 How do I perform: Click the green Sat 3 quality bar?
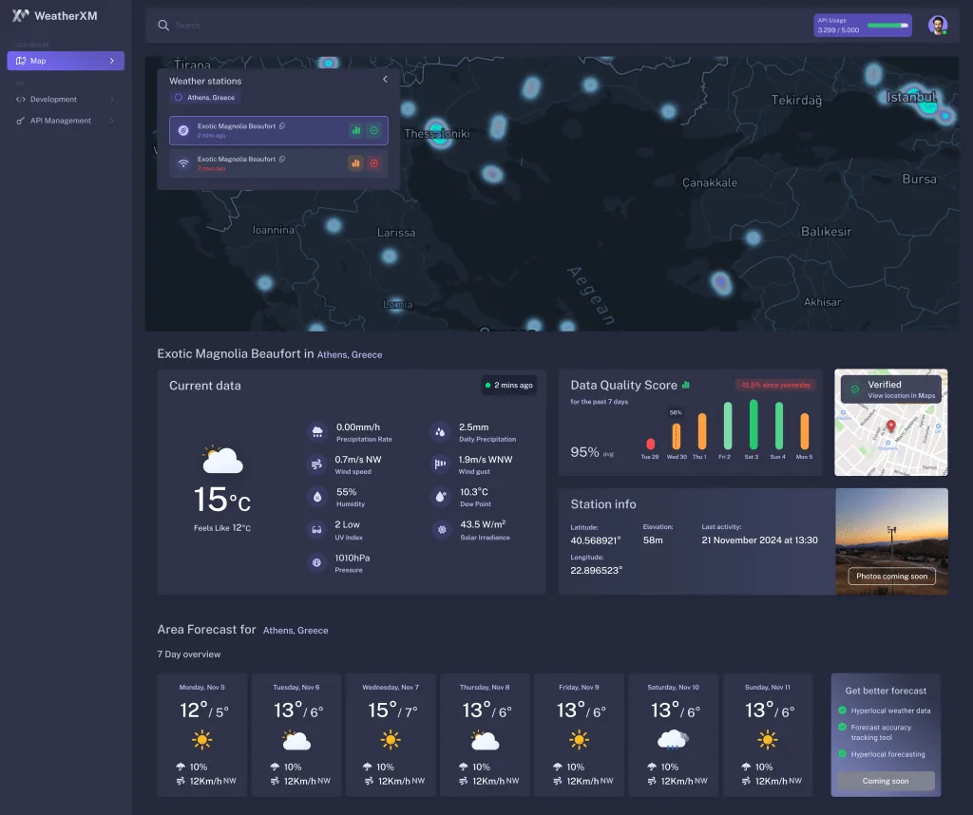(754, 425)
